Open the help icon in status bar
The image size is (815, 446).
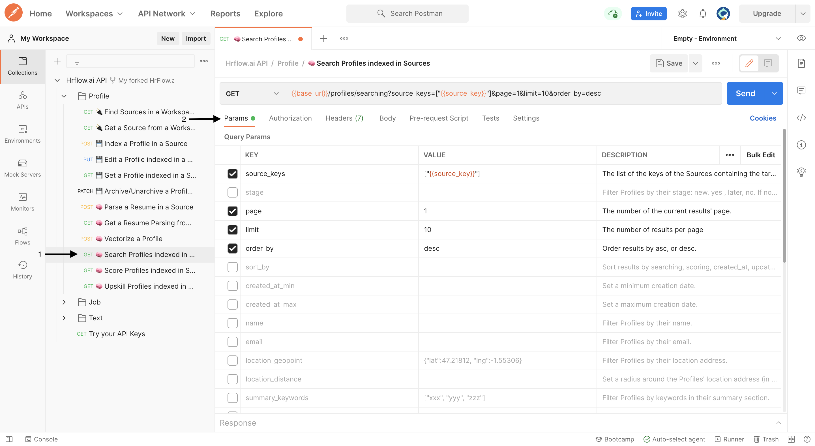pyautogui.click(x=807, y=439)
